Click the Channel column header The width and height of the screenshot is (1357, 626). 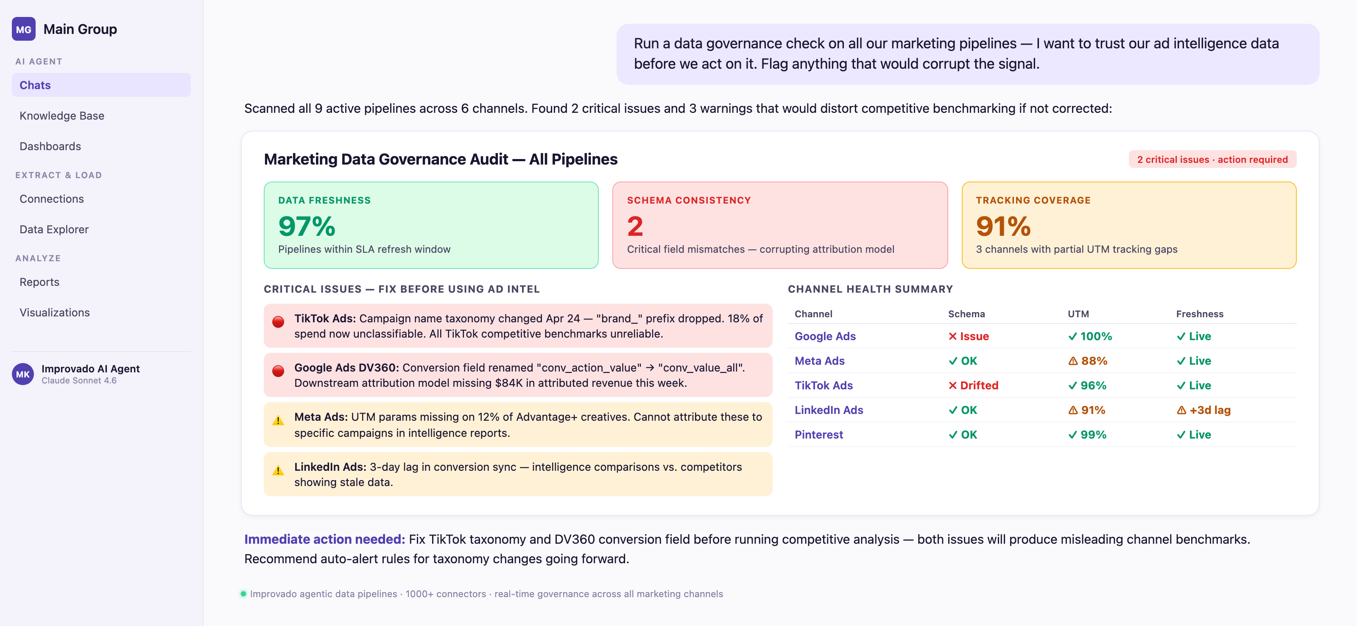(813, 314)
